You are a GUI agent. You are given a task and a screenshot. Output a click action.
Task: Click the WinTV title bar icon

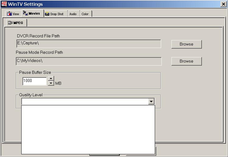4,4
